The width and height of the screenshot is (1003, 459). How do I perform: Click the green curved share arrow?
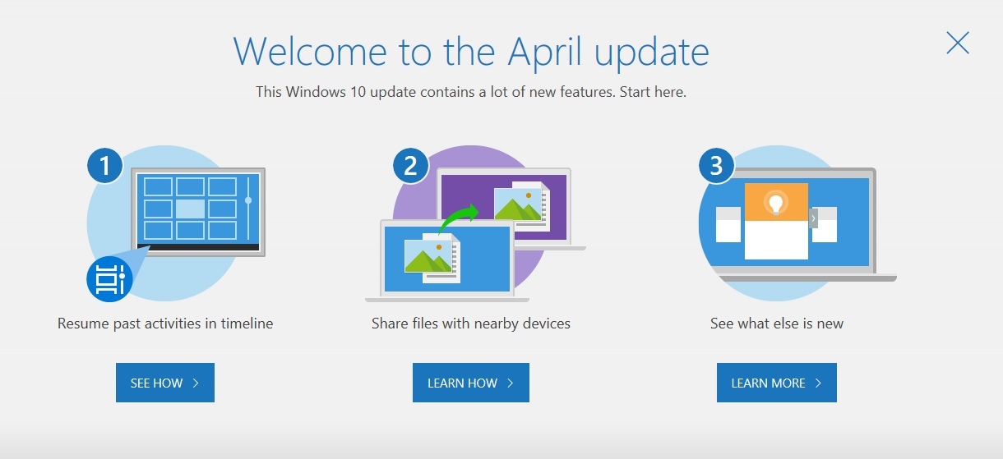click(x=458, y=221)
